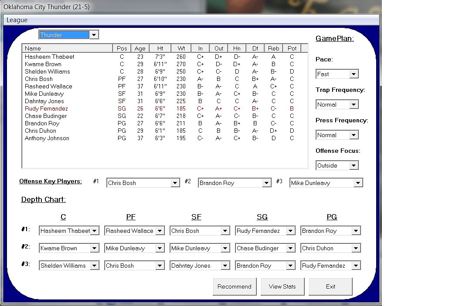
Task: Sort roster by Reb column header
Action: click(x=273, y=48)
